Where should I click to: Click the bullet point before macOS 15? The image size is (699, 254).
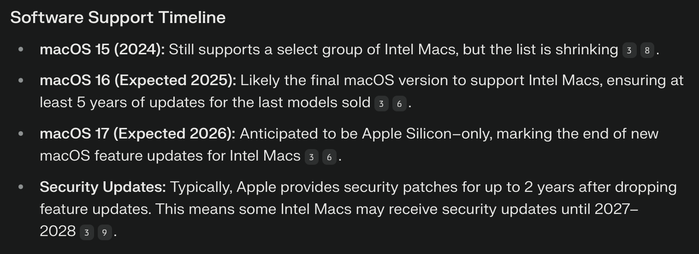pos(21,50)
